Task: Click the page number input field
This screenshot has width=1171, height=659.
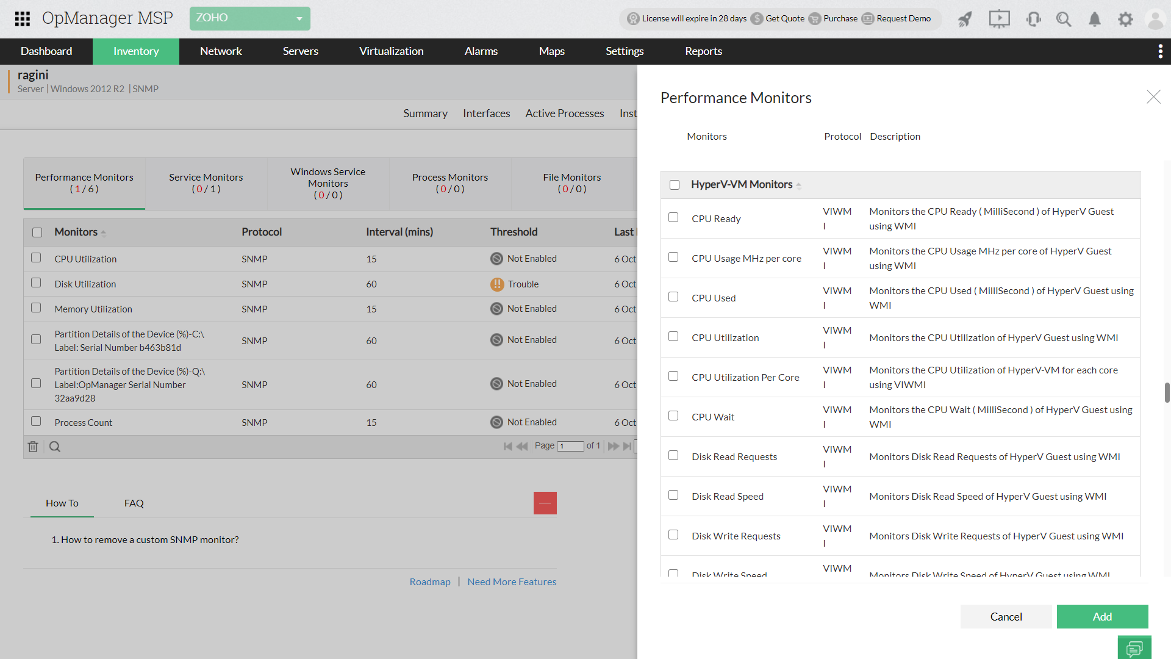Action: [x=570, y=446]
